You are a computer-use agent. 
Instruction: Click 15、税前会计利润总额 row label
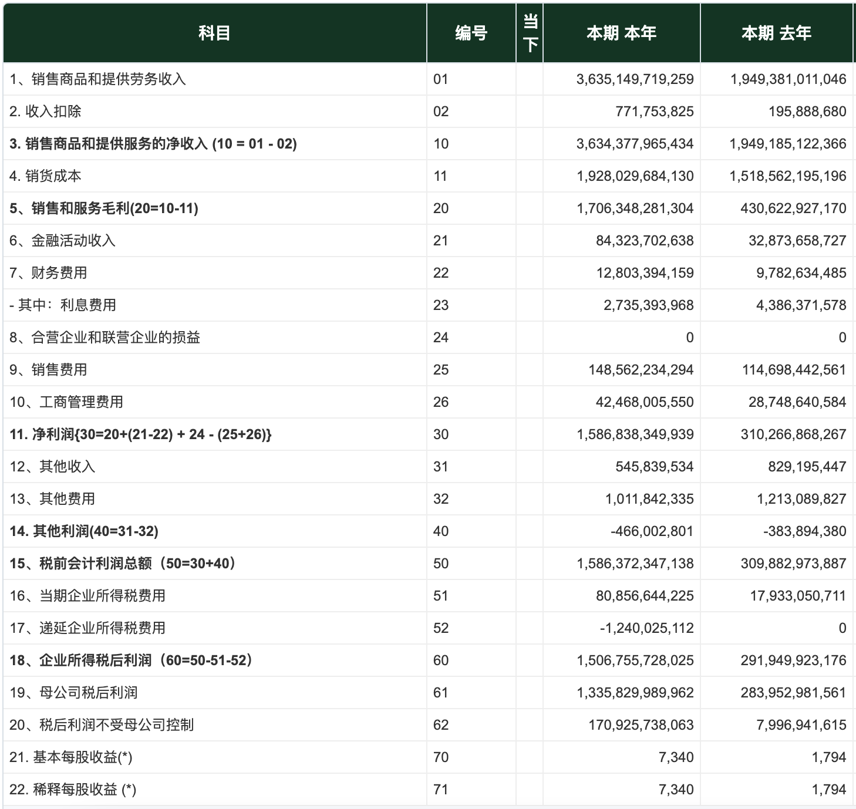[123, 564]
